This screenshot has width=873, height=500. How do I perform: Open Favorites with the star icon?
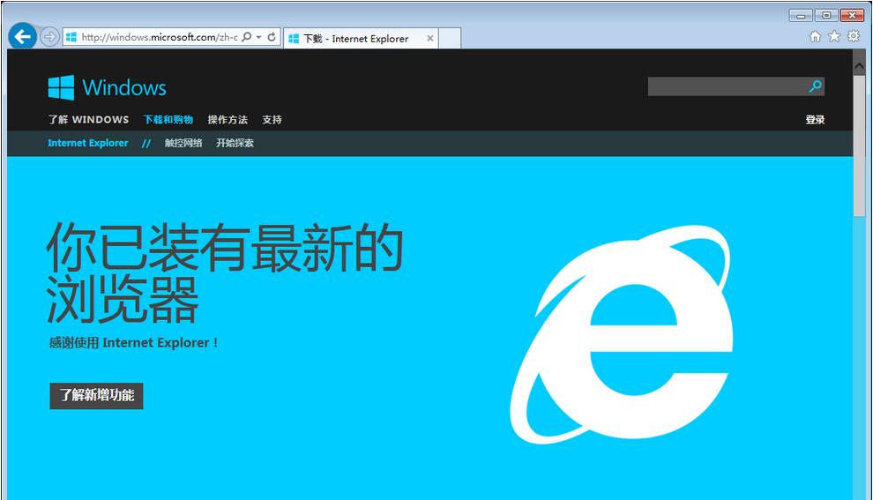834,36
